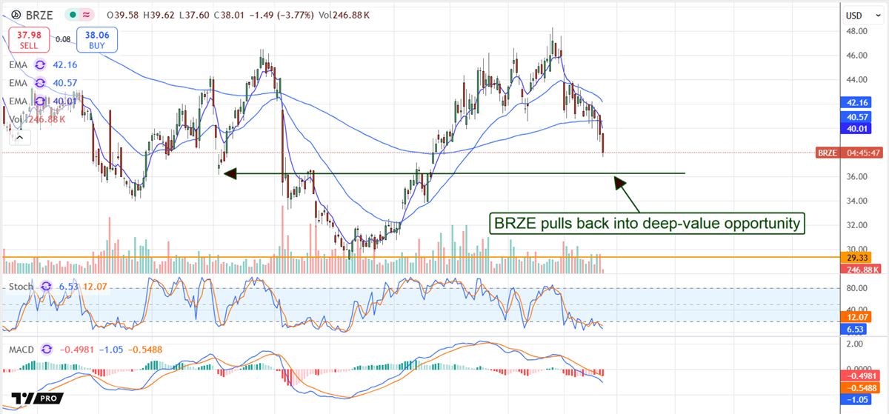Click the BRZE ticker name in header
The height and width of the screenshot is (414, 889).
tap(40, 14)
